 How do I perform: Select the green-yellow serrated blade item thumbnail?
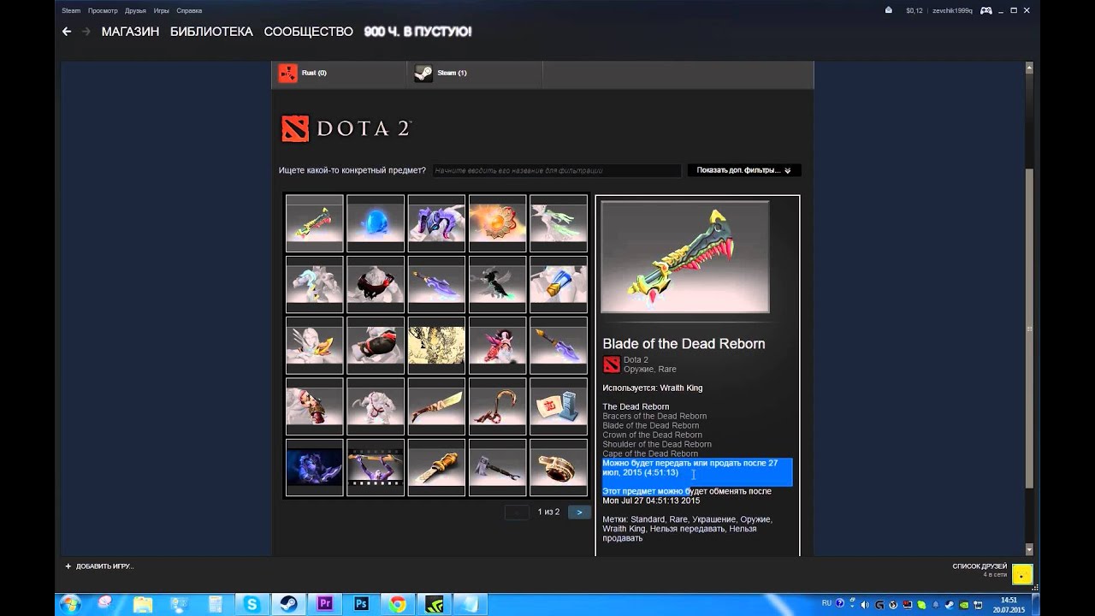(315, 223)
